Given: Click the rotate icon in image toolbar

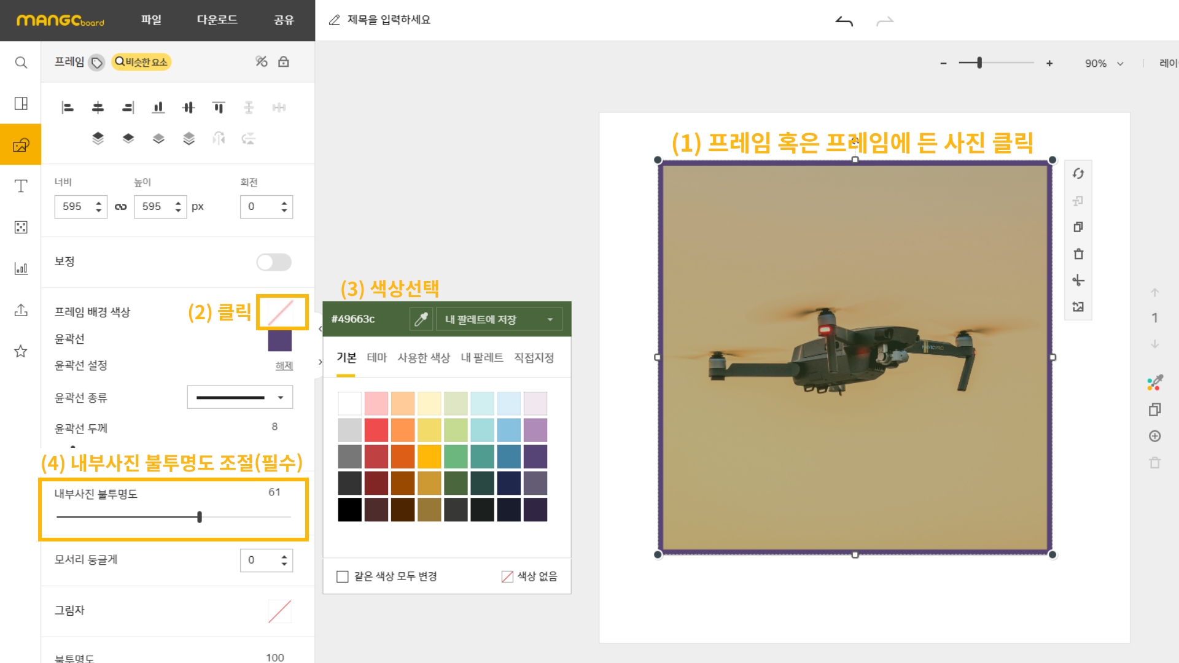Looking at the screenshot, I should [x=1078, y=174].
